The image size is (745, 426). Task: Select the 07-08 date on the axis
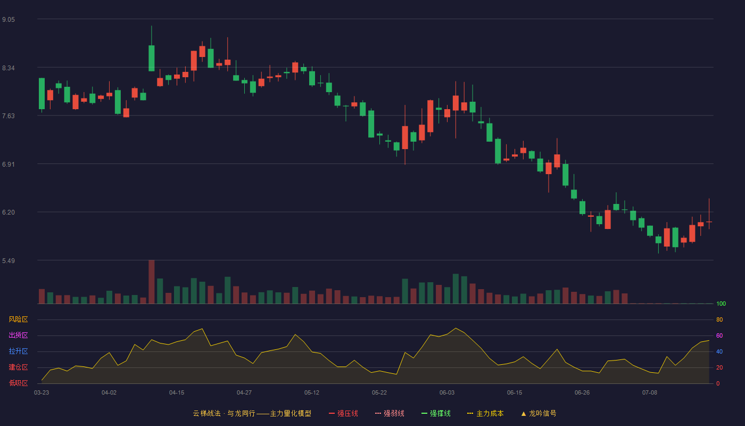(650, 392)
